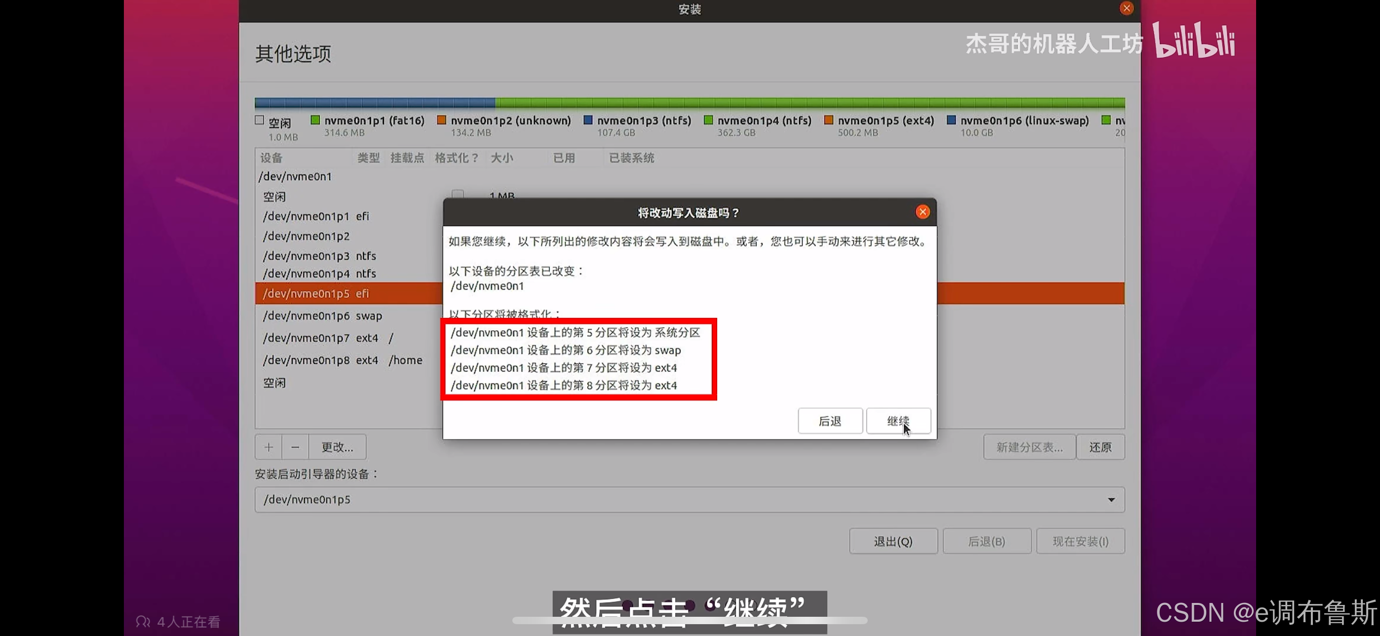The width and height of the screenshot is (1380, 636).
Task: Click the 更改... (Change) button
Action: tap(337, 447)
